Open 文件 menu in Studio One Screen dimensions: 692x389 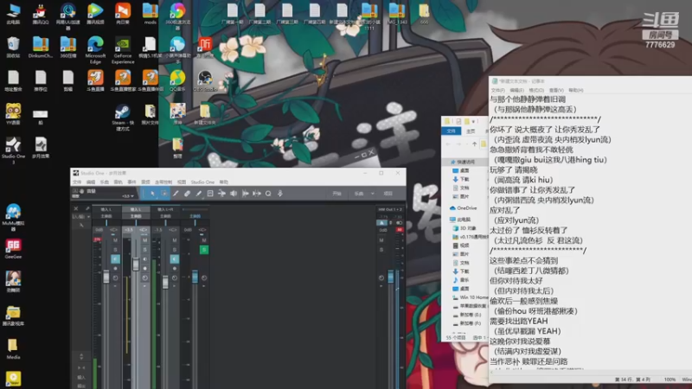pyautogui.click(x=77, y=182)
